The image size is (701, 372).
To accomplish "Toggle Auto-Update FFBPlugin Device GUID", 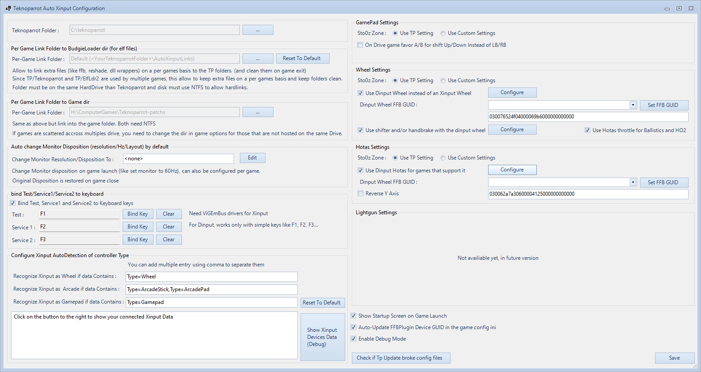I will coord(353,327).
